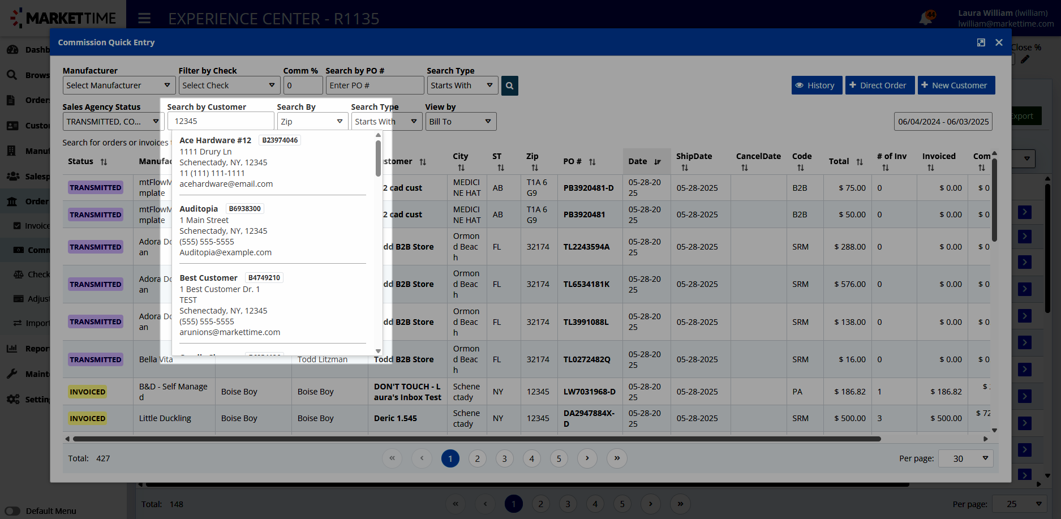Sort by the Status column arrows
This screenshot has height=519, width=1061.
coord(104,162)
